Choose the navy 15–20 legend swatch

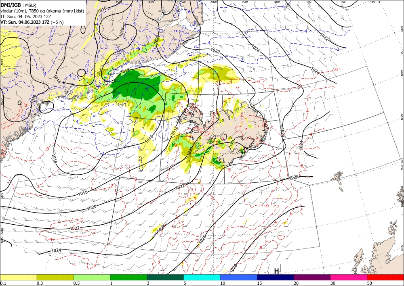tap(276, 277)
